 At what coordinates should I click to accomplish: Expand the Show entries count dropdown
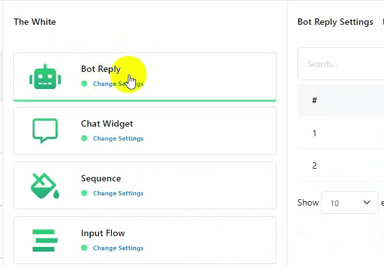coord(350,203)
